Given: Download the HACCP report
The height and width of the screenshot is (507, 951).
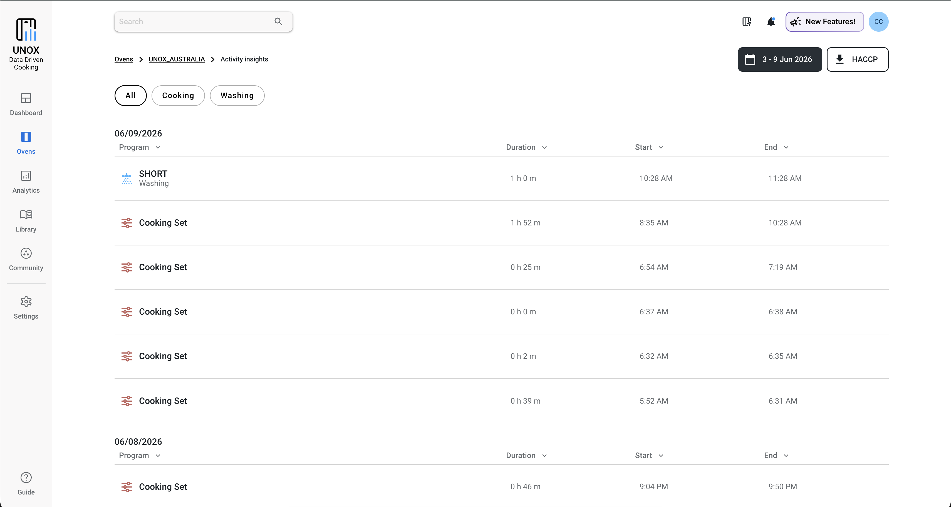Looking at the screenshot, I should click(857, 59).
